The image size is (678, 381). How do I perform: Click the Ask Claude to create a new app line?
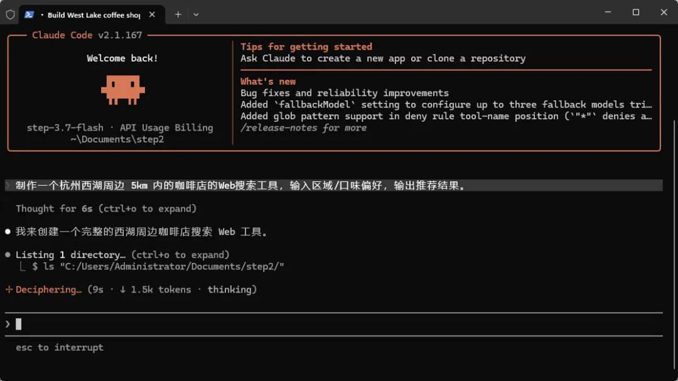[x=383, y=58]
